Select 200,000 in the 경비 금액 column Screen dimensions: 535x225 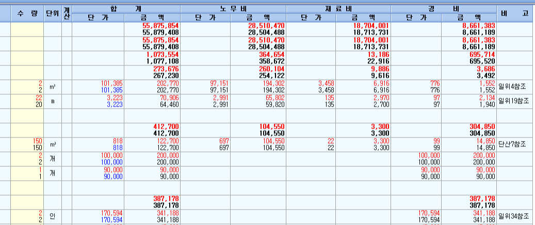[x=469, y=159]
